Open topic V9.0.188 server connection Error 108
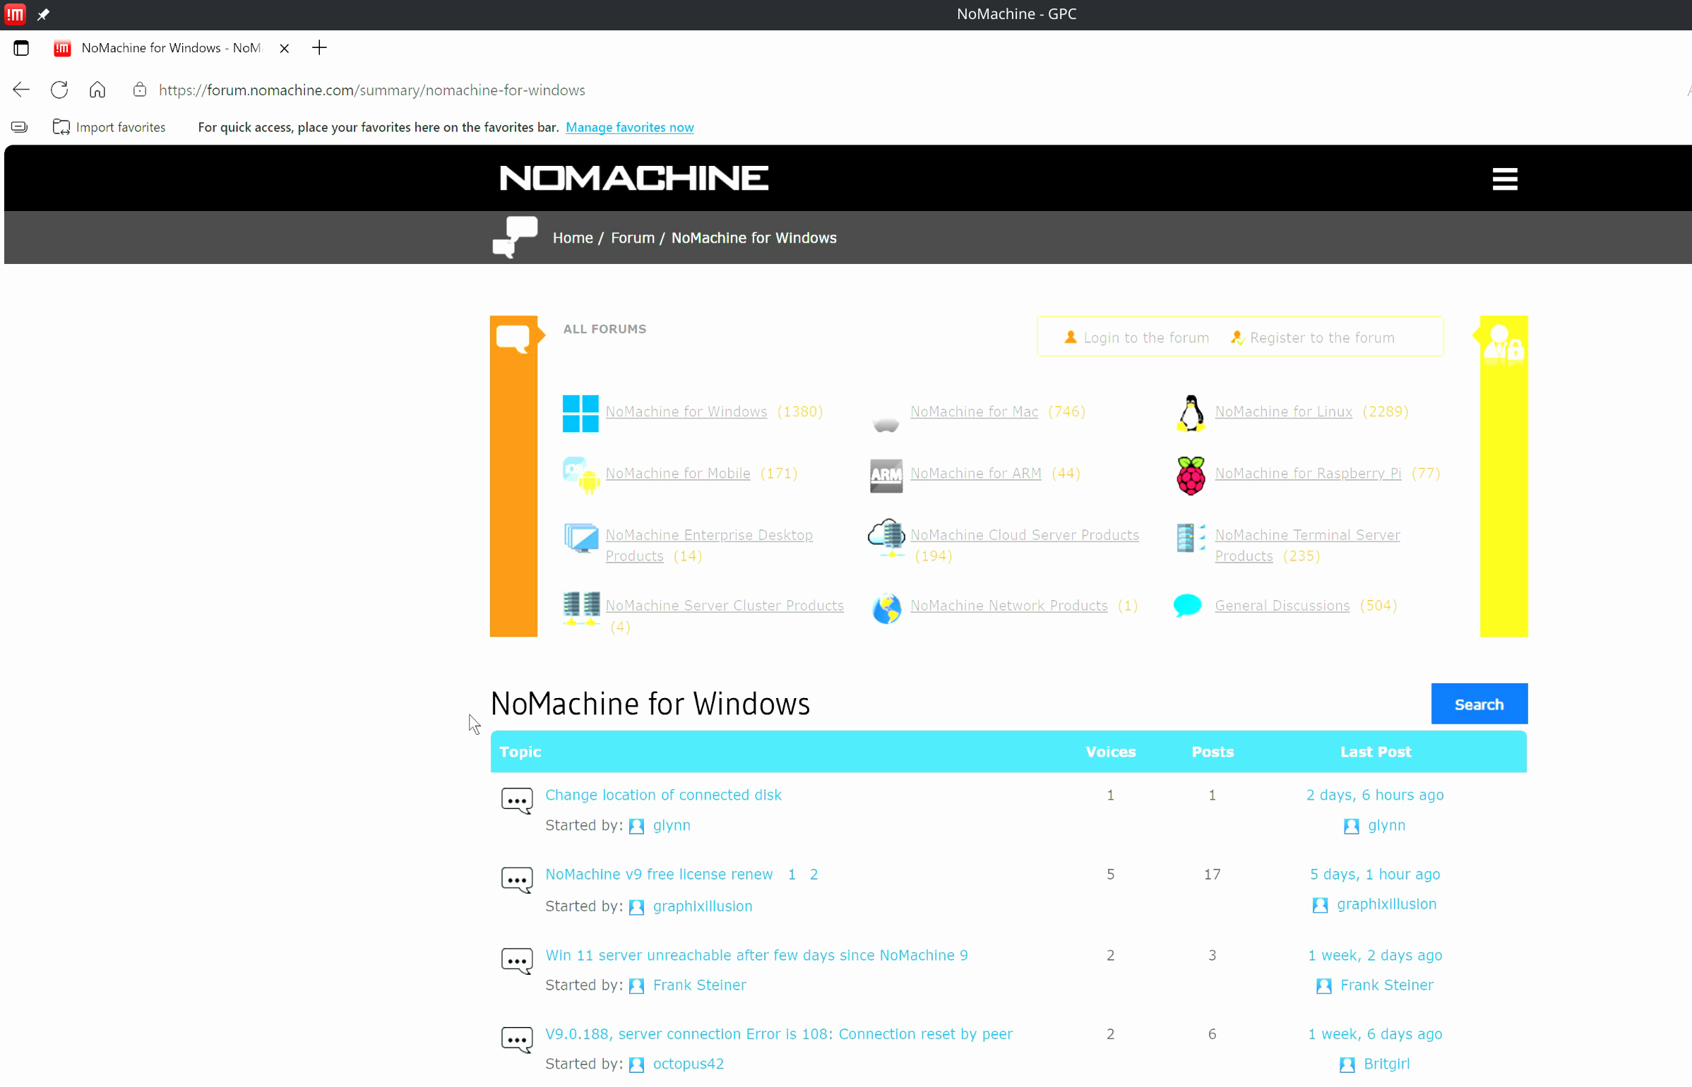The height and width of the screenshot is (1087, 1692). 779,1034
